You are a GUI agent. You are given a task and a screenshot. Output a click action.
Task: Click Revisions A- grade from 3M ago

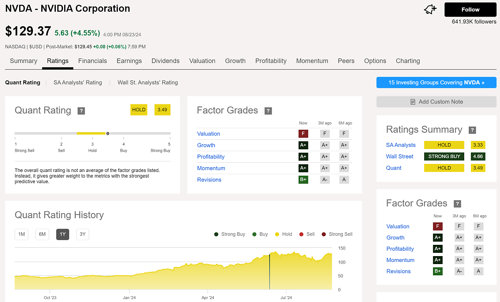click(325, 180)
